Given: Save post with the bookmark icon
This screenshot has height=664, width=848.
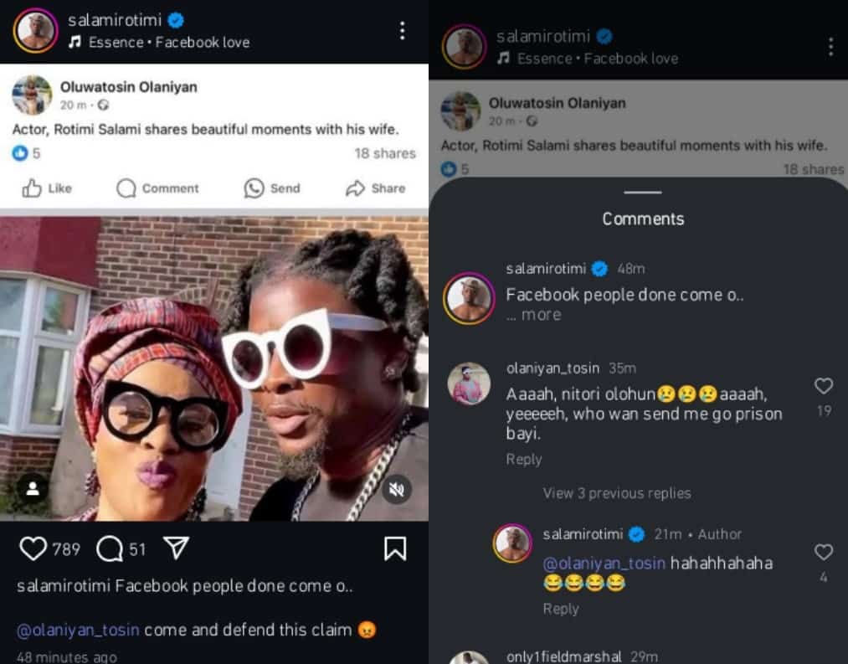Looking at the screenshot, I should click(x=394, y=548).
